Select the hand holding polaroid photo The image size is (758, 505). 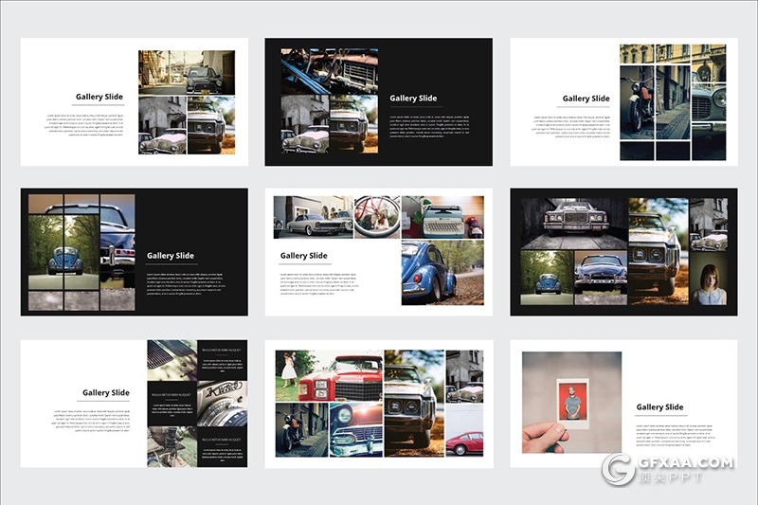(x=571, y=402)
